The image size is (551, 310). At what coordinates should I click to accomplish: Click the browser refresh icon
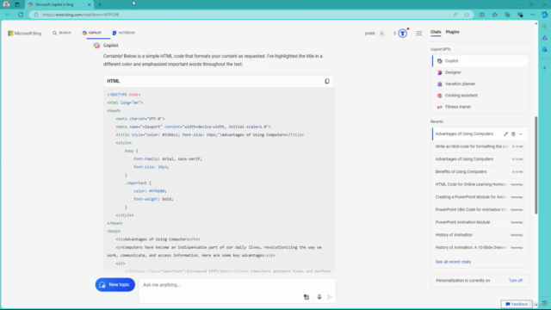pos(21,15)
